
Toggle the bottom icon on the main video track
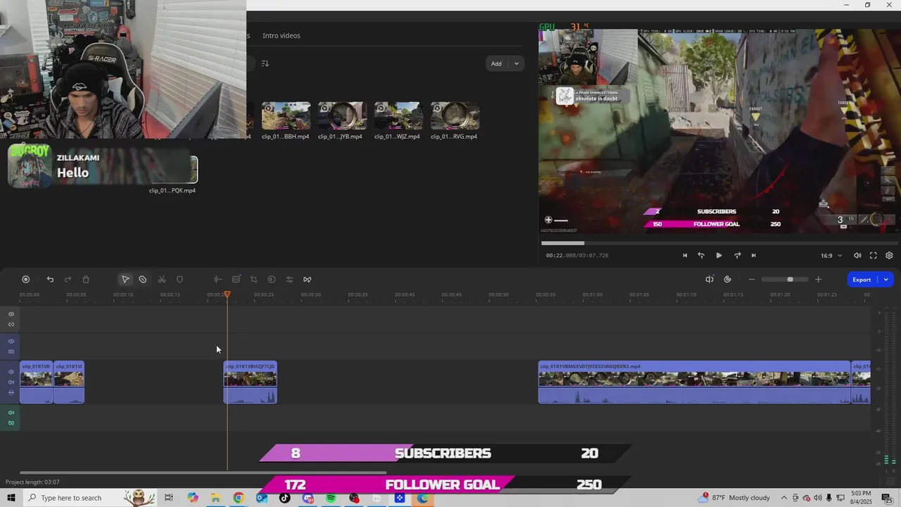click(x=11, y=392)
